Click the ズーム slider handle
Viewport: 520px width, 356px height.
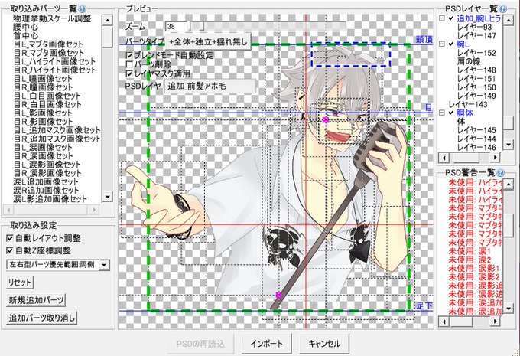[x=200, y=26]
